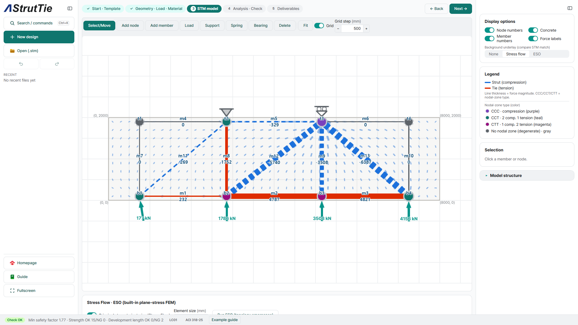This screenshot has height=325, width=578.
Task: Select the Support tool
Action: (x=212, y=26)
